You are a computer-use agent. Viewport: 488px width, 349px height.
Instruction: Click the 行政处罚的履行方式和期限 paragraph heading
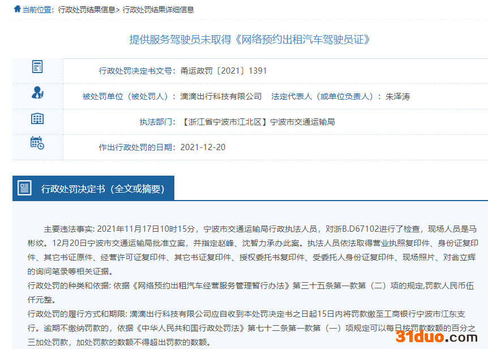tap(77, 314)
